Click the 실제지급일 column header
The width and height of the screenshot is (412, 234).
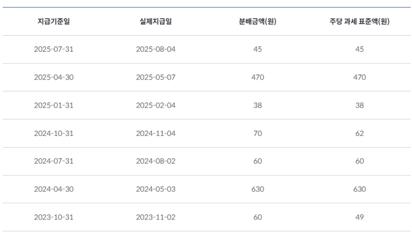156,21
